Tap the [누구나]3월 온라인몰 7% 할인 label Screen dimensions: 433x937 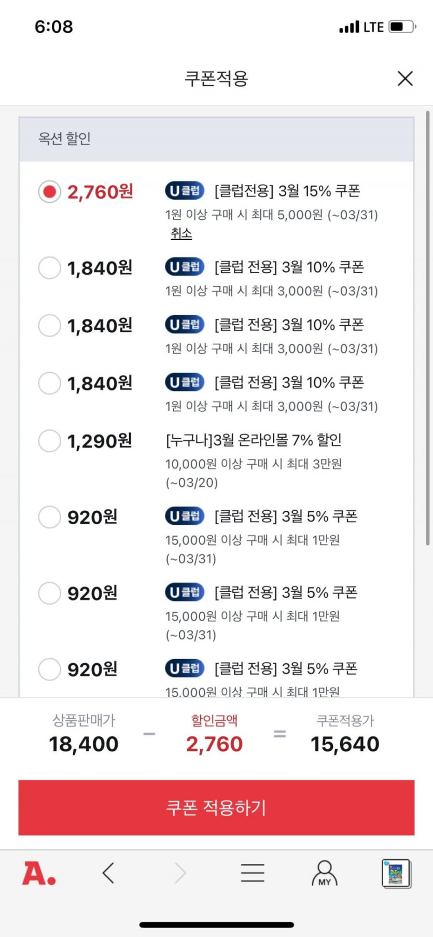pyautogui.click(x=254, y=440)
